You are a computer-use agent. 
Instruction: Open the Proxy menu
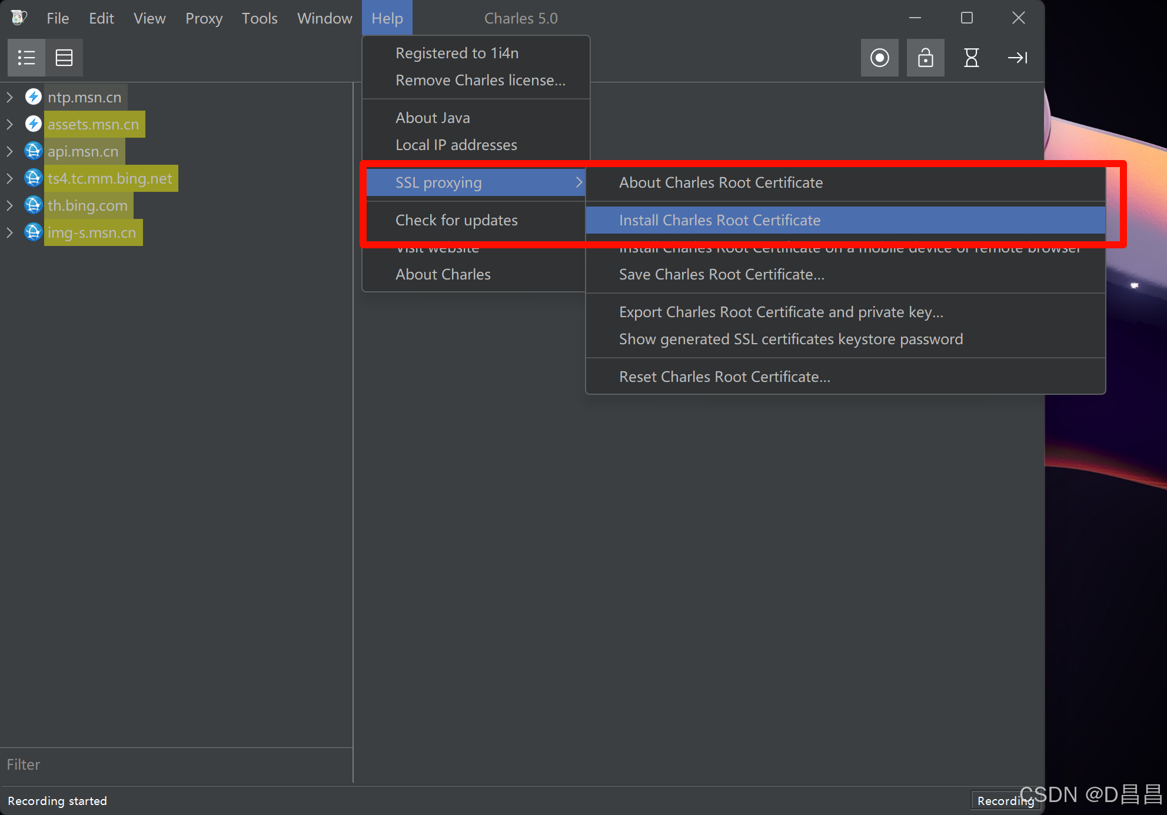[x=204, y=18]
